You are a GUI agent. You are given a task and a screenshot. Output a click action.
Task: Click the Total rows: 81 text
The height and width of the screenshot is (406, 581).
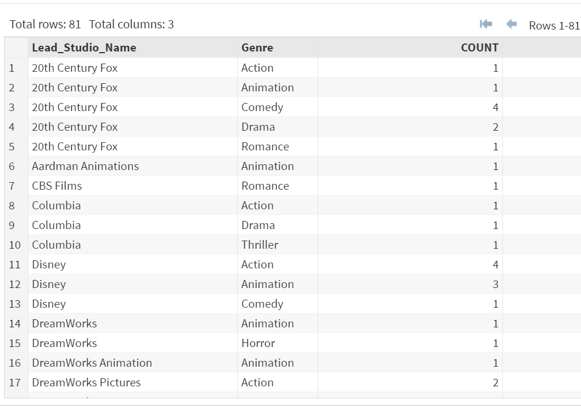[45, 24]
